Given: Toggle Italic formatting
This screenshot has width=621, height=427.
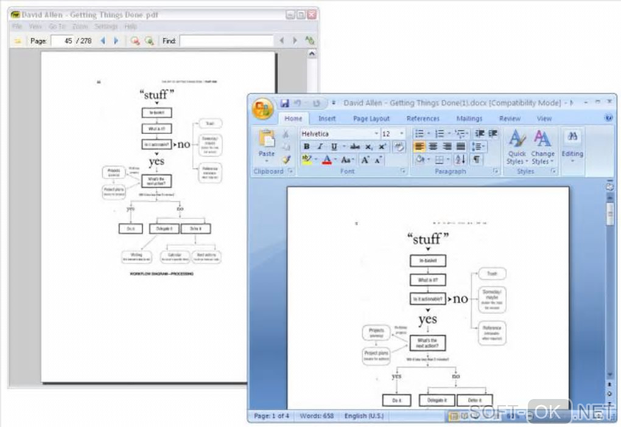Looking at the screenshot, I should click(320, 147).
